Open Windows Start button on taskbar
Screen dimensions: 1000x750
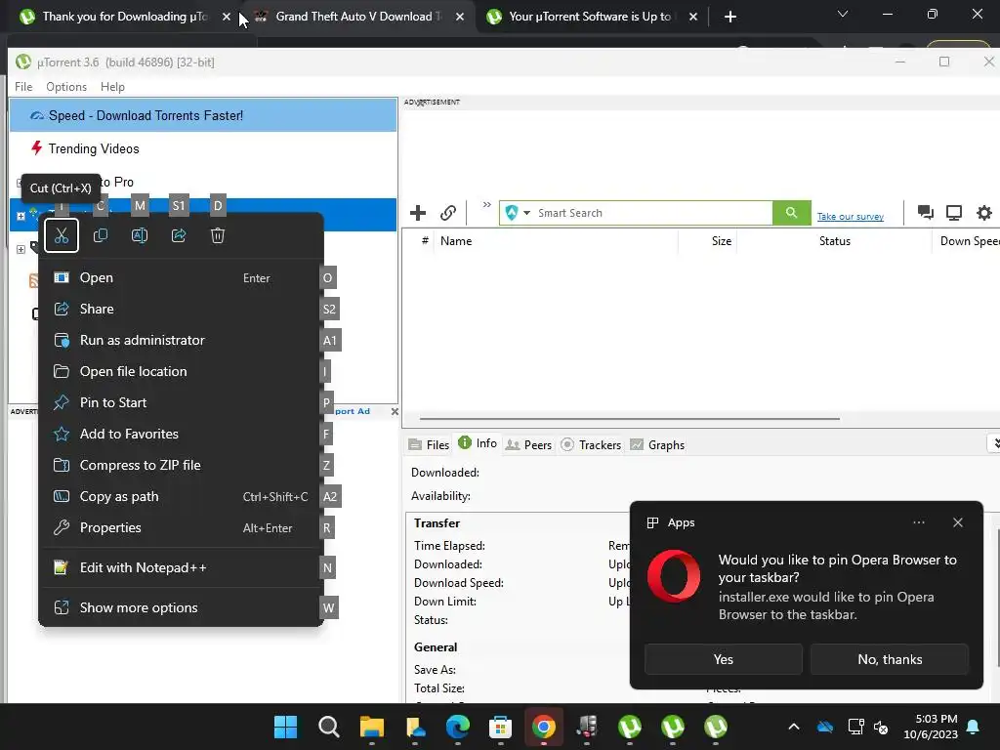tap(285, 727)
